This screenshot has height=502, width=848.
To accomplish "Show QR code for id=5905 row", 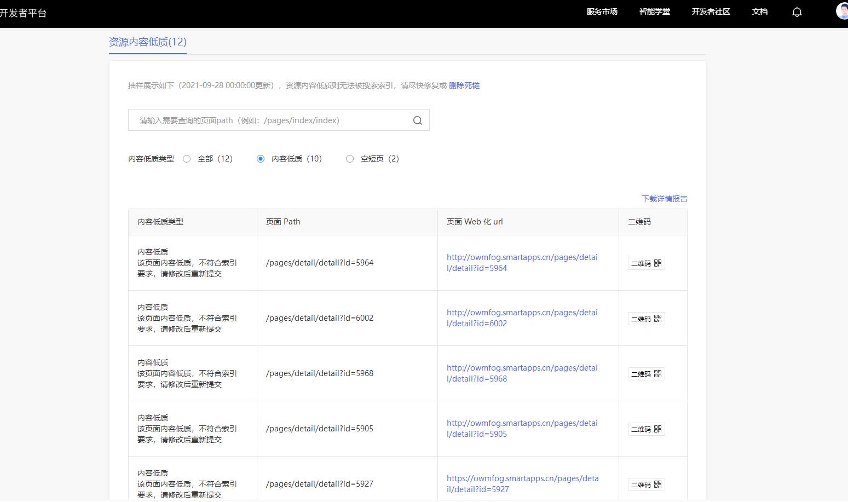I will click(646, 429).
